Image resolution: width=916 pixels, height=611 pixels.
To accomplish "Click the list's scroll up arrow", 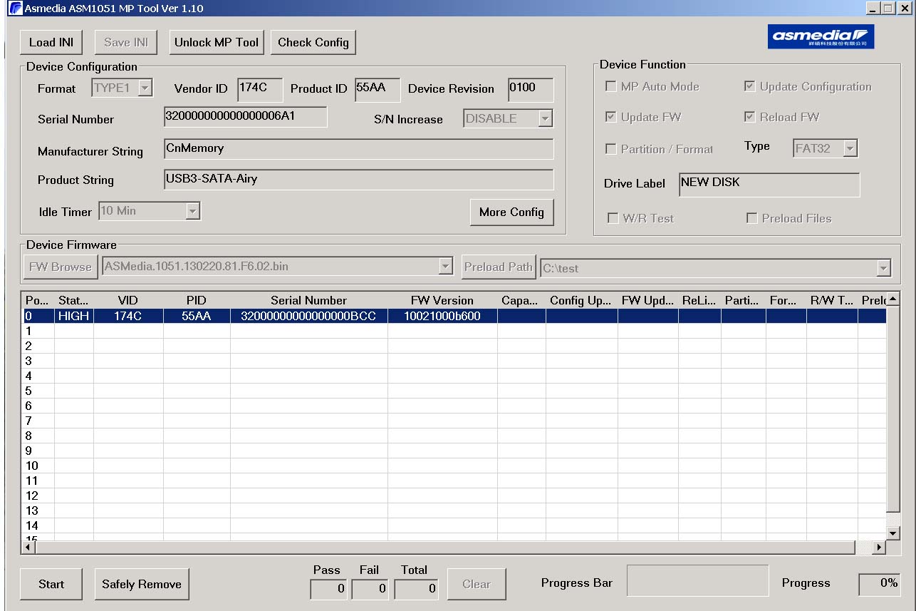I will [x=892, y=299].
